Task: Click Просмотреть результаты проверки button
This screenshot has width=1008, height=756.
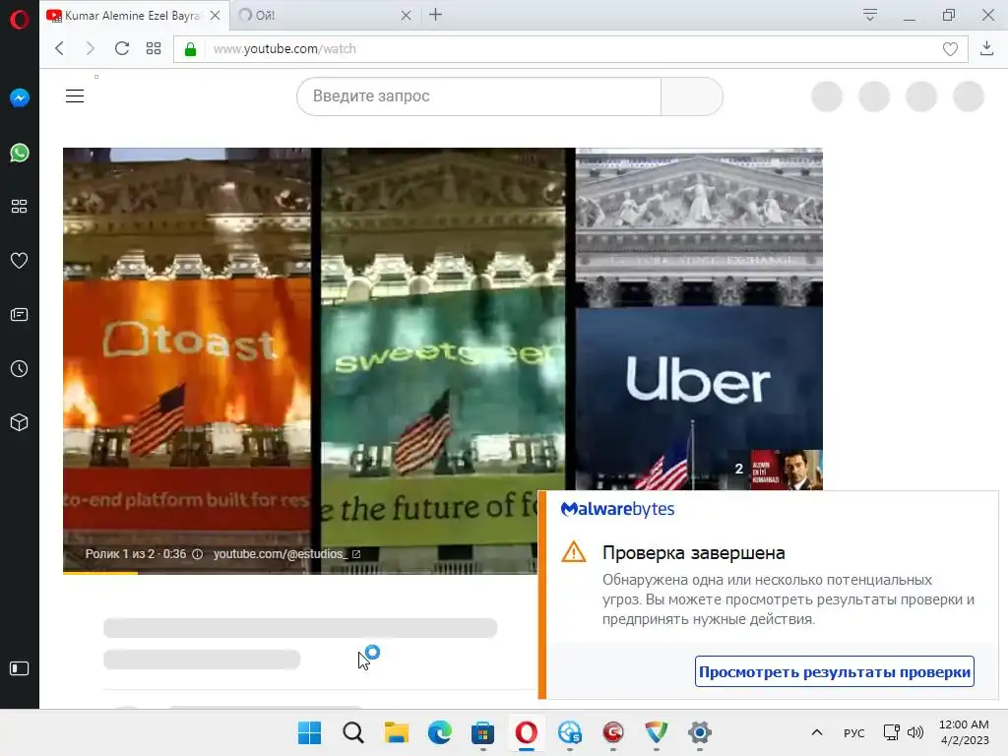Action: 835,671
